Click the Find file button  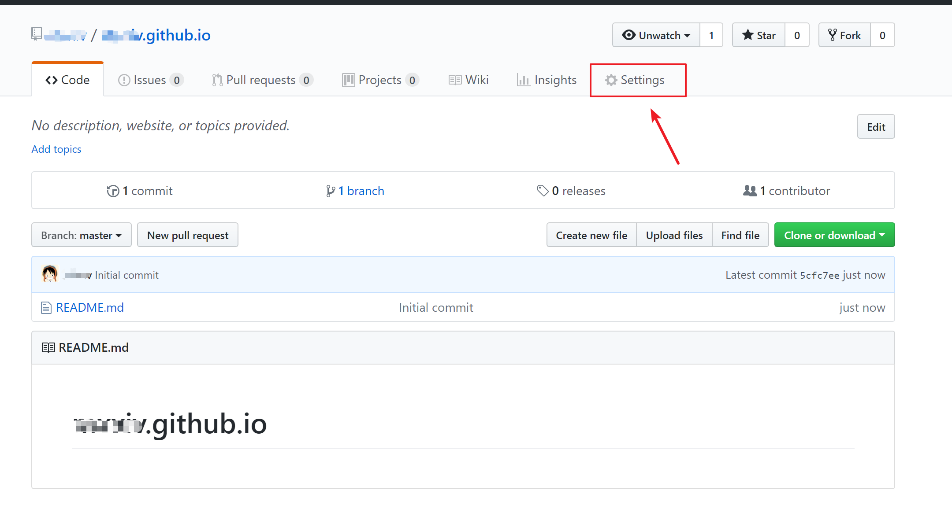(x=740, y=235)
